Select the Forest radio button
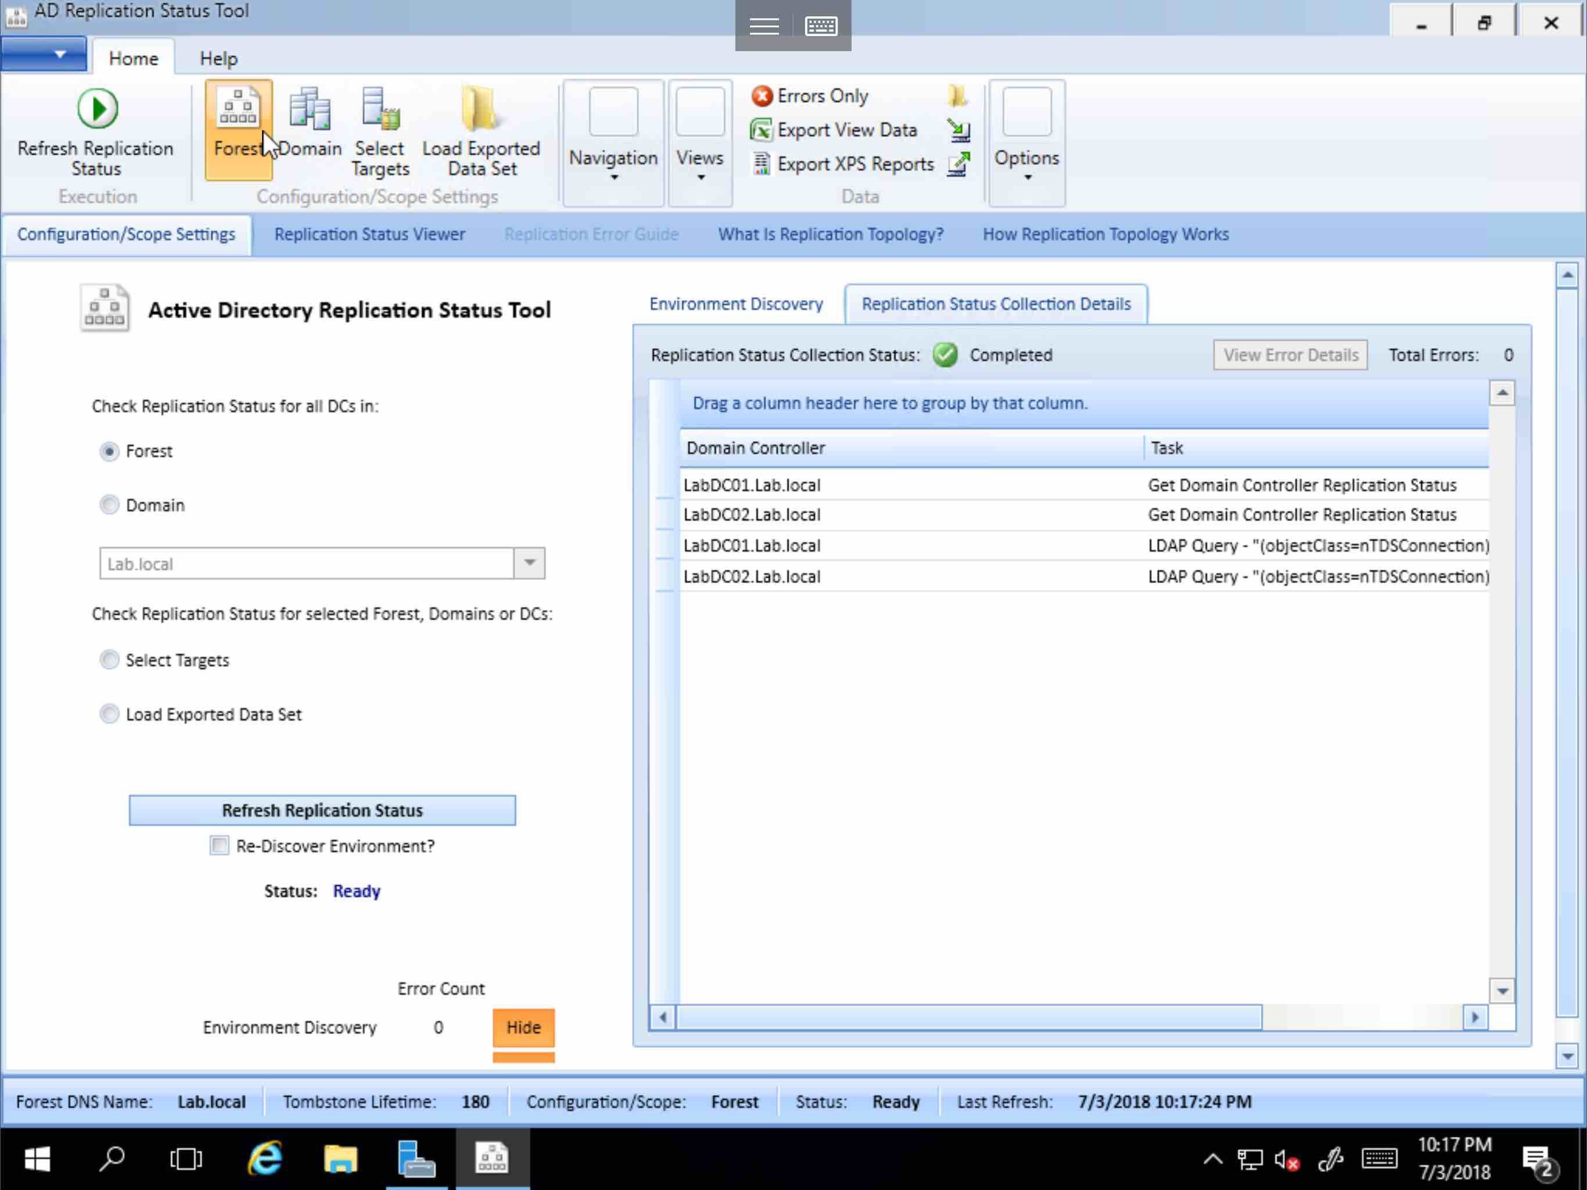The width and height of the screenshot is (1587, 1190). point(109,451)
